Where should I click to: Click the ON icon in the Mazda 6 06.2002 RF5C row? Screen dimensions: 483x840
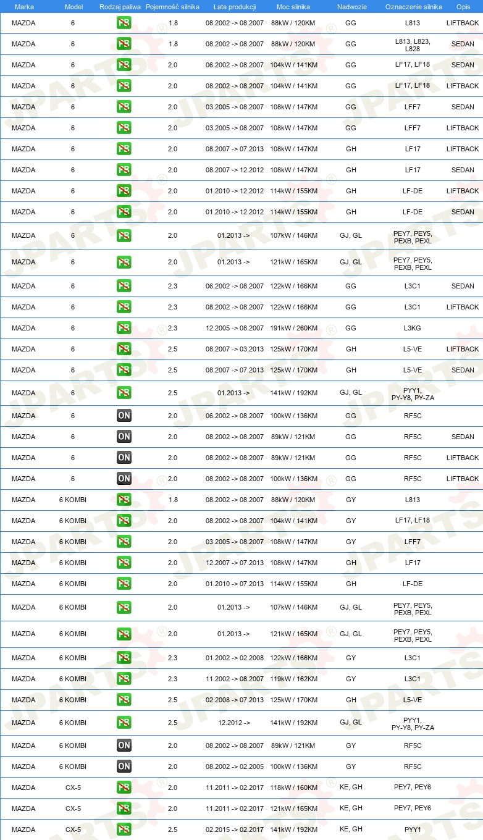click(124, 416)
